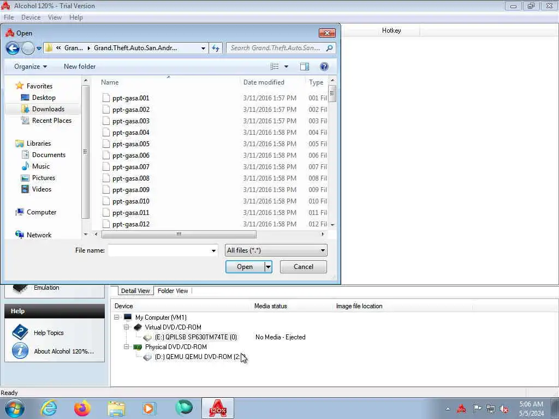Open the All files (*.*) type dropdown
Viewport: 559px width, 419px height.
pos(276,250)
